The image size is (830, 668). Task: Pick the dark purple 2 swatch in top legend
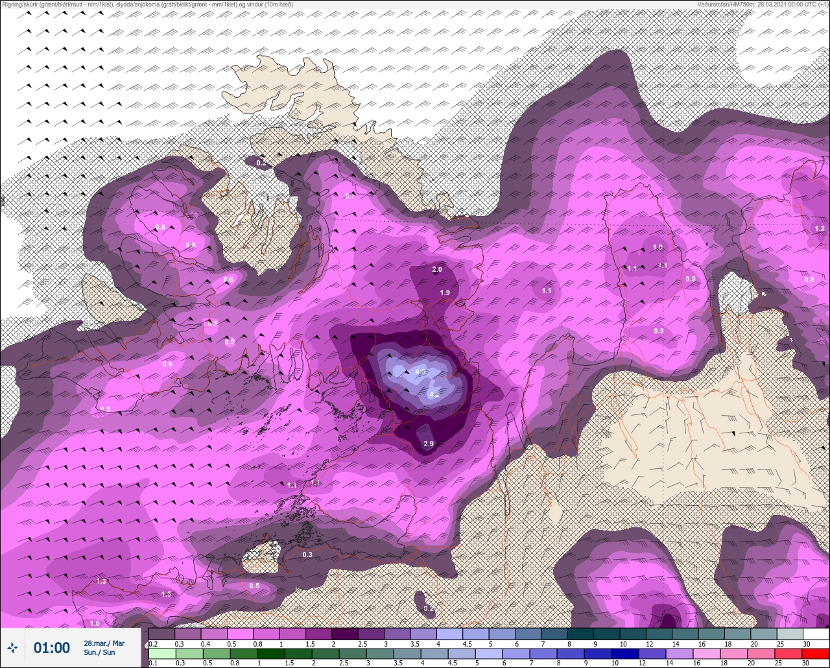pyautogui.click(x=344, y=634)
